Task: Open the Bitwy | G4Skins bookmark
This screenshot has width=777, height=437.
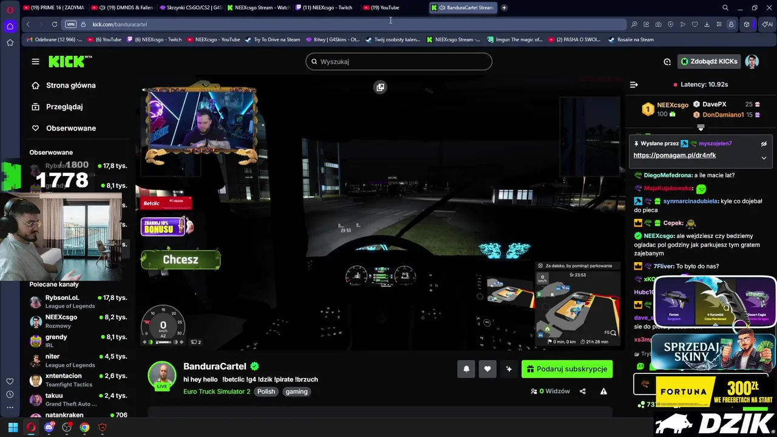Action: pos(332,39)
